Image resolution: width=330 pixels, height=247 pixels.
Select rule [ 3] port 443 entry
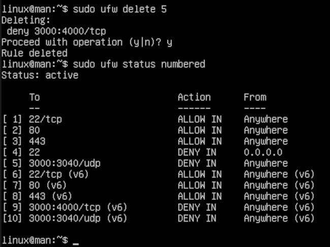(x=145, y=141)
